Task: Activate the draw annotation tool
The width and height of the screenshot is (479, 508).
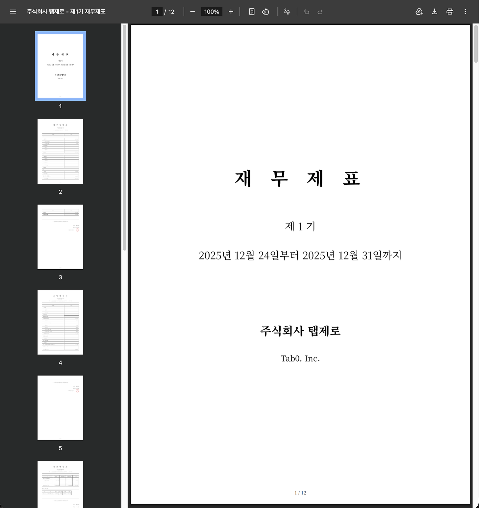Action: pos(287,12)
